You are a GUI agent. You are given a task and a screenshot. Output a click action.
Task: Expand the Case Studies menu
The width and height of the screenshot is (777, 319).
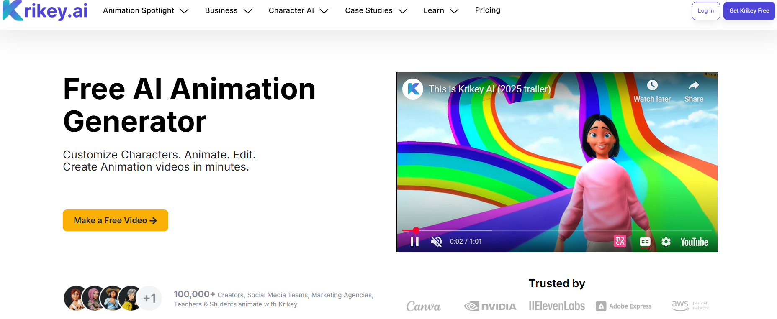tap(376, 10)
